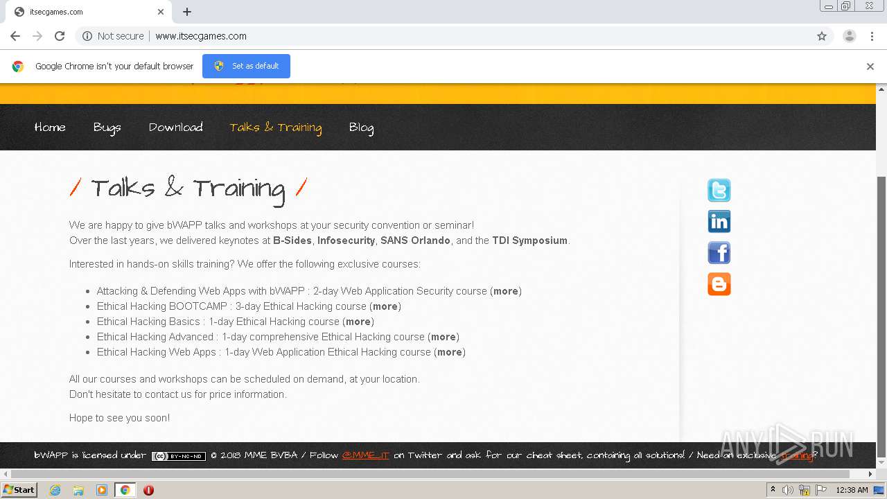This screenshot has width=887, height=499.
Task: Open the Blog menu item
Action: click(x=361, y=128)
